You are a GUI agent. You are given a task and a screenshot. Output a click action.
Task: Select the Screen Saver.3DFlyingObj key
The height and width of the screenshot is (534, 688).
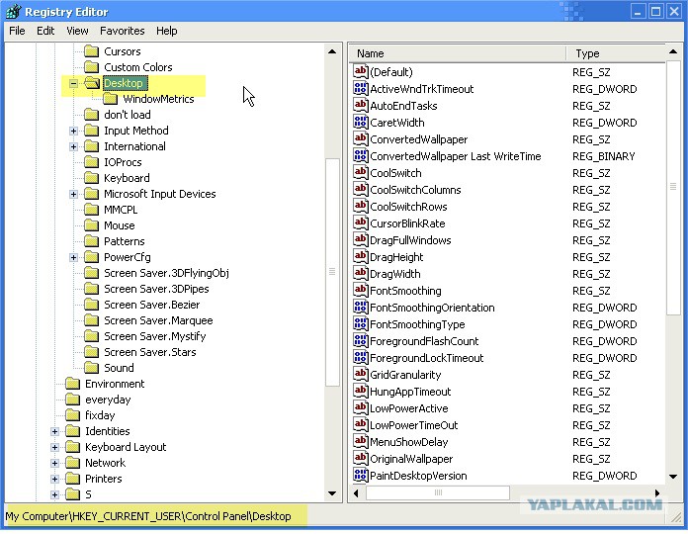point(166,273)
